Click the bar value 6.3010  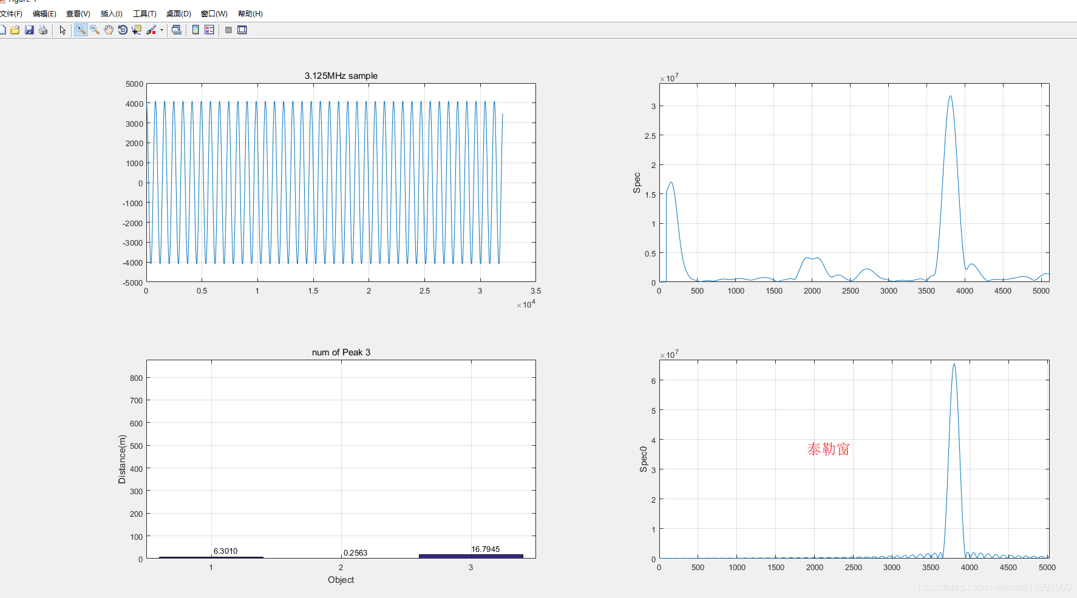pyautogui.click(x=225, y=551)
